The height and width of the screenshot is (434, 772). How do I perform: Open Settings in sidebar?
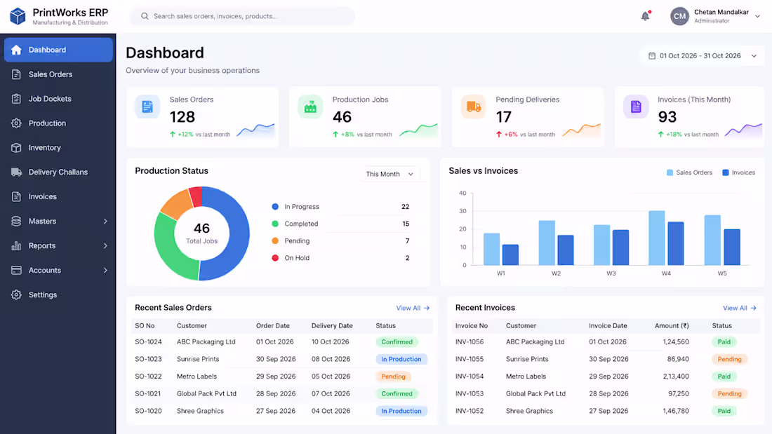(58, 294)
